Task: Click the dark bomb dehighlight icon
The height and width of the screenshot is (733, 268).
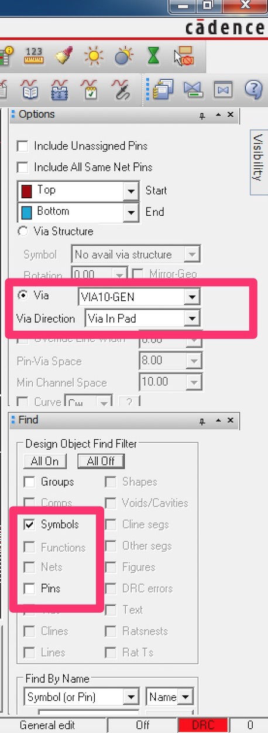Action: pyautogui.click(x=123, y=56)
